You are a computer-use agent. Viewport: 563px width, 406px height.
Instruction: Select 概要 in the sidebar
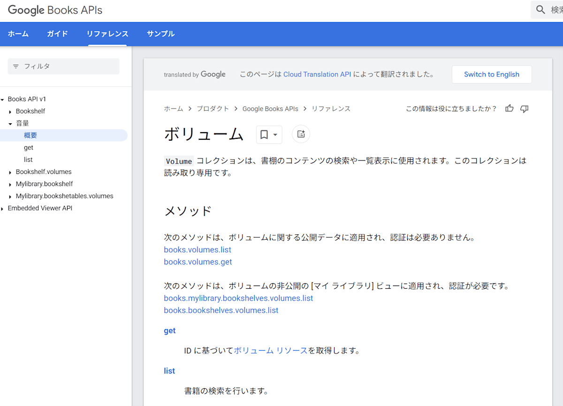pos(63,135)
